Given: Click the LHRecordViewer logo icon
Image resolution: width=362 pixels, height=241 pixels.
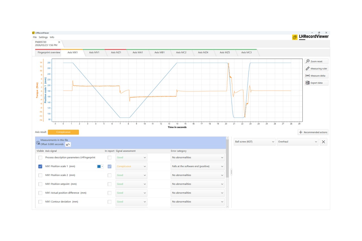Looking at the screenshot, I should click(x=295, y=37).
